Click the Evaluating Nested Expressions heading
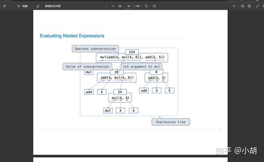Image resolution: width=264 pixels, height=162 pixels. coord(72,36)
